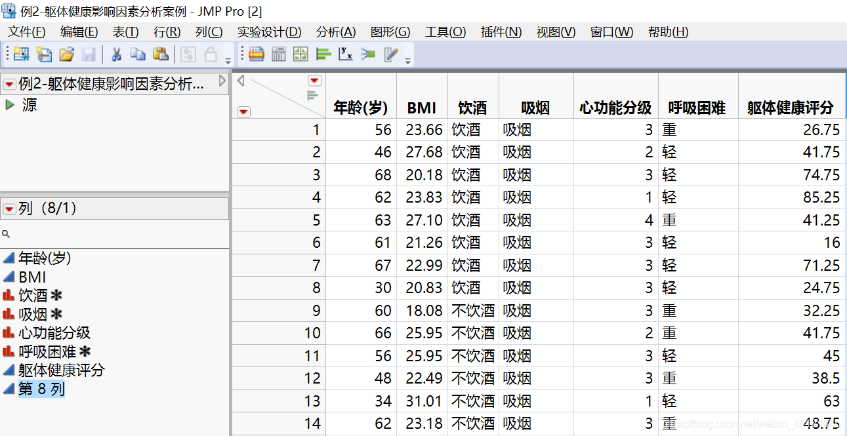Open the 文件(F) menu
Screen dimensions: 847x436
27,32
